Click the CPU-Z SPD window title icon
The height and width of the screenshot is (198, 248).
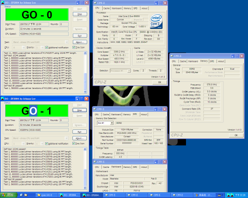95,109
